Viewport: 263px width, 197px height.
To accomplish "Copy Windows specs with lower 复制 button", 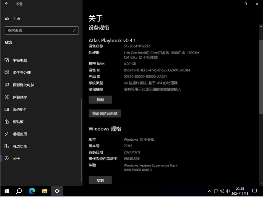I will pos(100,180).
